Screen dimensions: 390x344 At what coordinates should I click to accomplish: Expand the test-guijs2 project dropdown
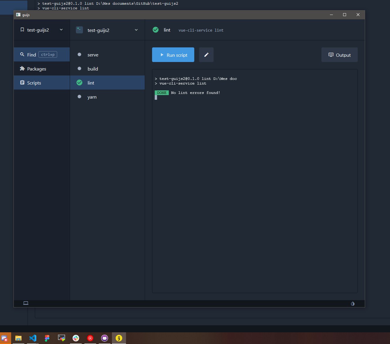tap(61, 30)
